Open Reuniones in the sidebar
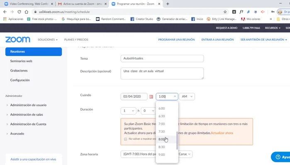Image resolution: width=290 pixels, height=165 pixels. 34,52
